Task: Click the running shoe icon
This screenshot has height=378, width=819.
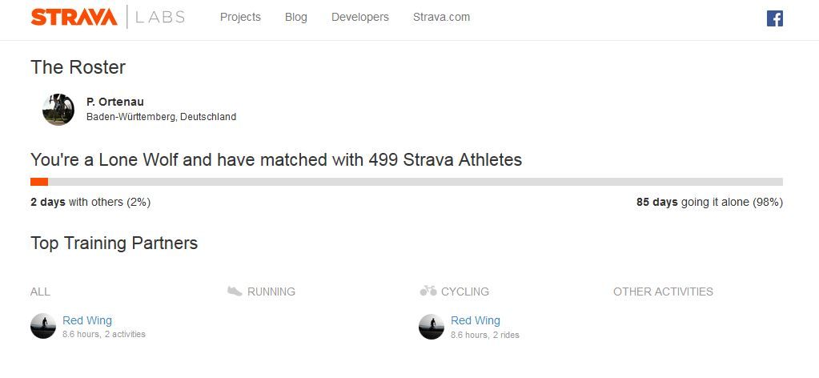Action: [x=235, y=292]
